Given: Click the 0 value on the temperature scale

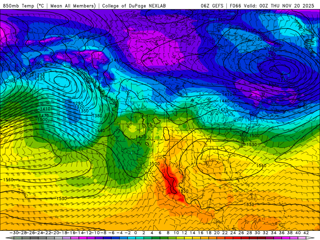Looking at the screenshot, I should 136,233.
